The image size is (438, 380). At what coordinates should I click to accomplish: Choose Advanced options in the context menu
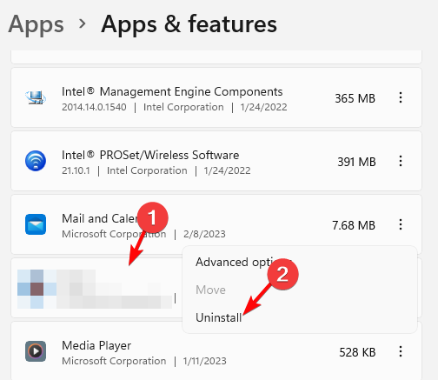point(243,263)
